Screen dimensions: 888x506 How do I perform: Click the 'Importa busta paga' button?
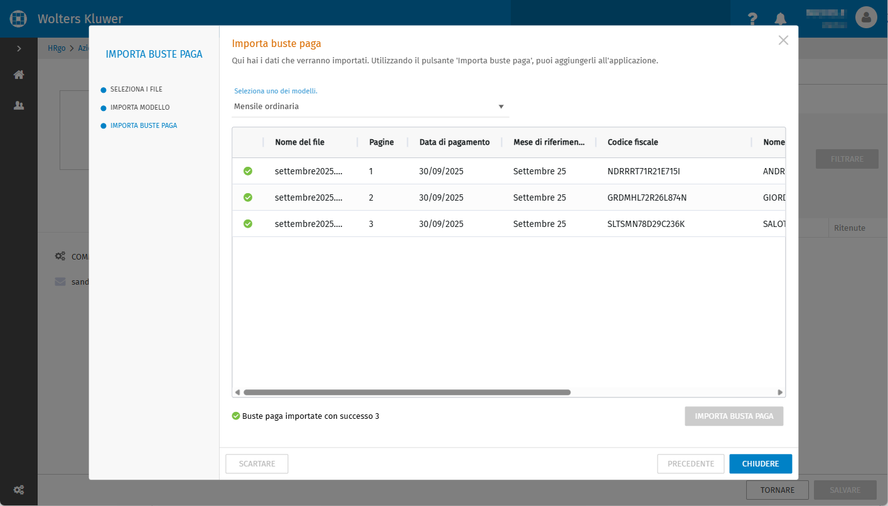[734, 416]
